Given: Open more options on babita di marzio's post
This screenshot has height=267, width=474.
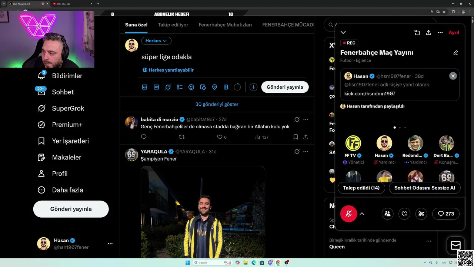Looking at the screenshot, I should tap(306, 119).
